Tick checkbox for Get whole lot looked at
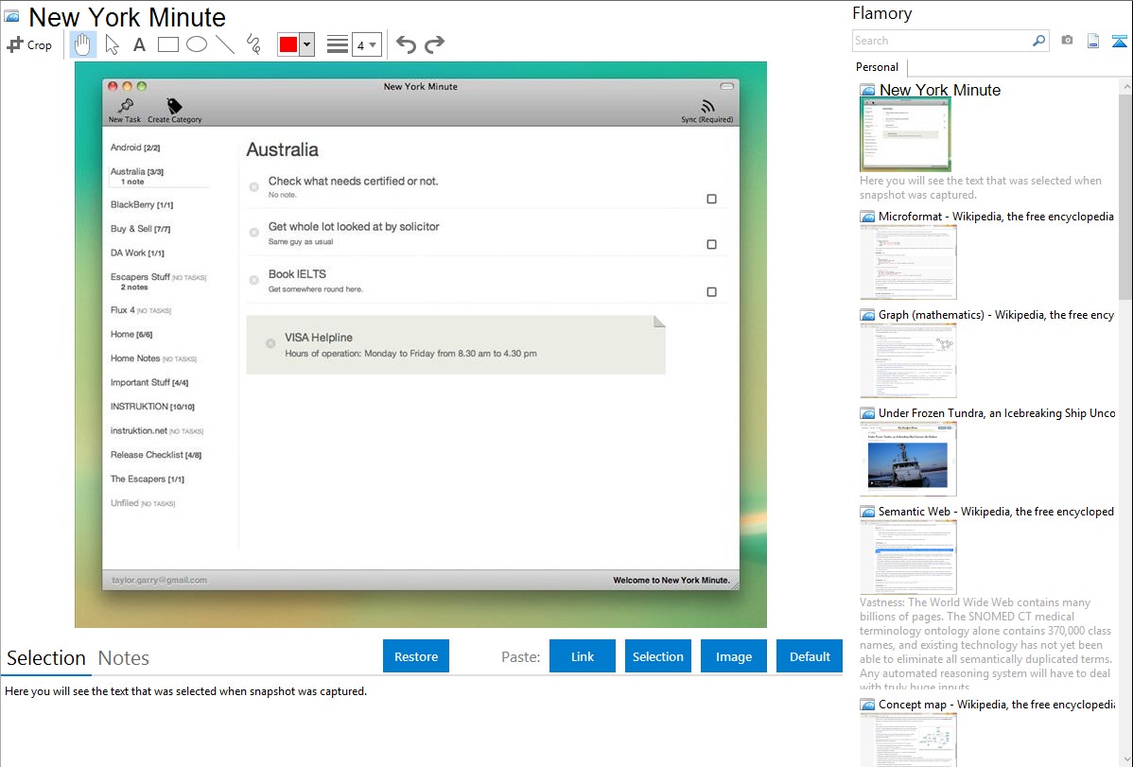The width and height of the screenshot is (1133, 767). coord(712,244)
